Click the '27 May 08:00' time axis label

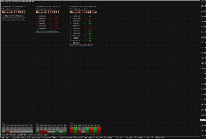pos(77,138)
